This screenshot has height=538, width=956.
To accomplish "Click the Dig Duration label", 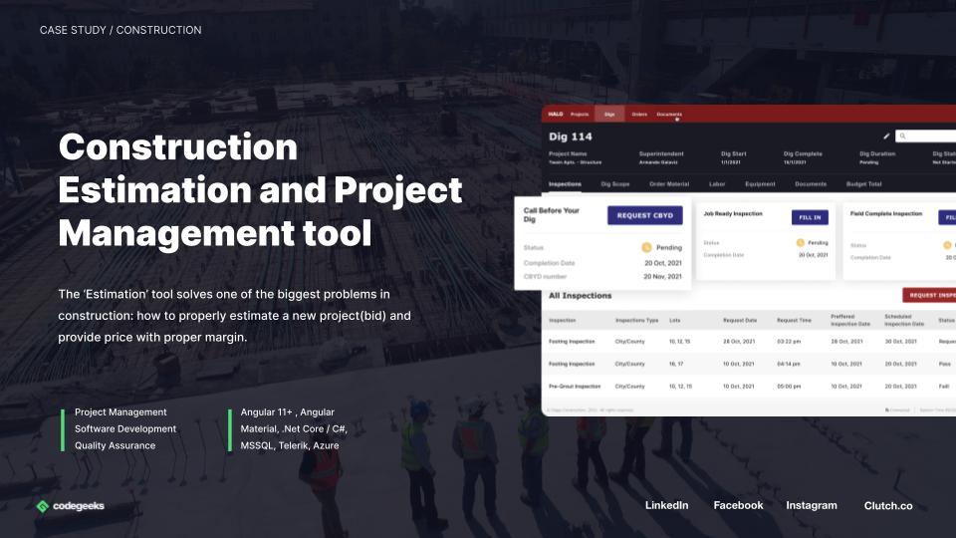I will pyautogui.click(x=877, y=153).
